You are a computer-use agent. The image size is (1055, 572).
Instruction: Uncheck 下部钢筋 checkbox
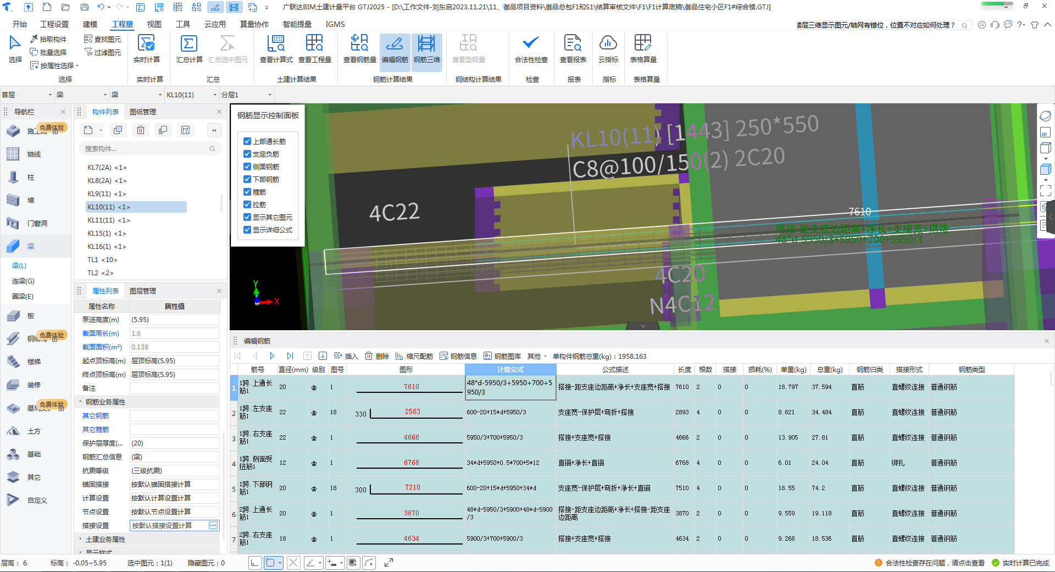(247, 179)
